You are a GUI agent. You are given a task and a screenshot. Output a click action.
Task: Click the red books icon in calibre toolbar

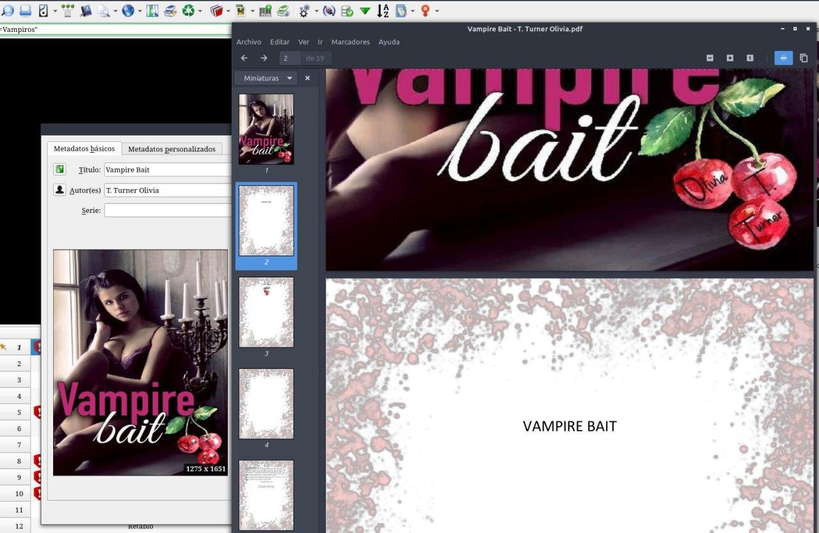coord(216,10)
